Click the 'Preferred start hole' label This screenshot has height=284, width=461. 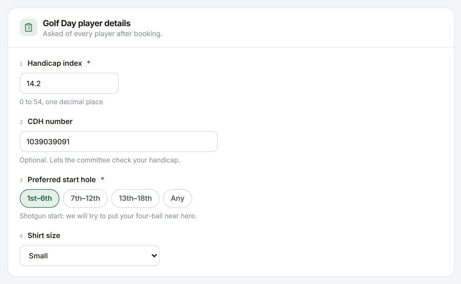(62, 180)
